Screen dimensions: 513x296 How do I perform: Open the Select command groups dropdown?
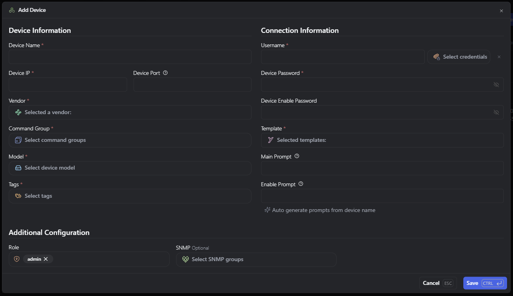tap(130, 140)
